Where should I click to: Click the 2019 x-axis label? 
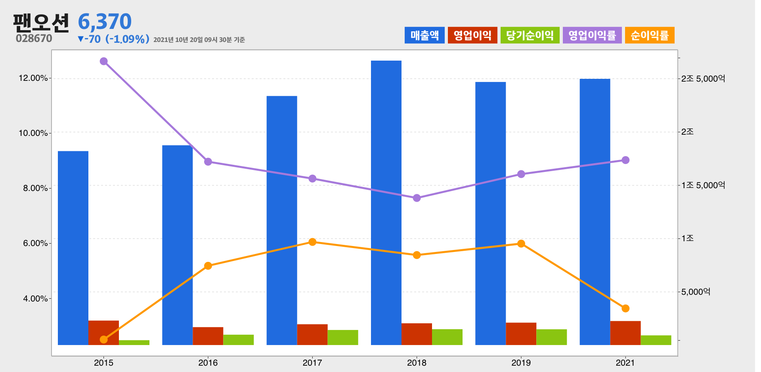[521, 362]
